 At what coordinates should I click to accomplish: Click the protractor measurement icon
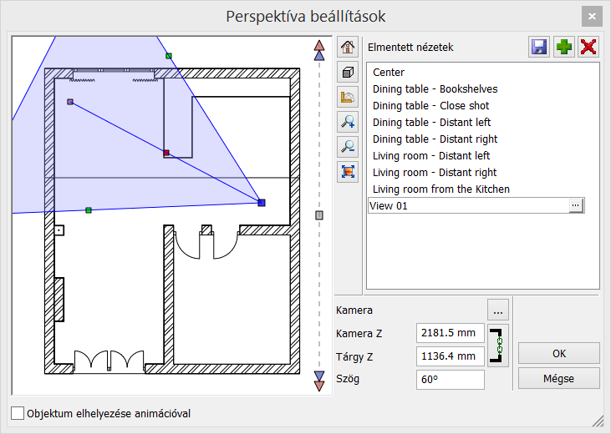[x=348, y=97]
